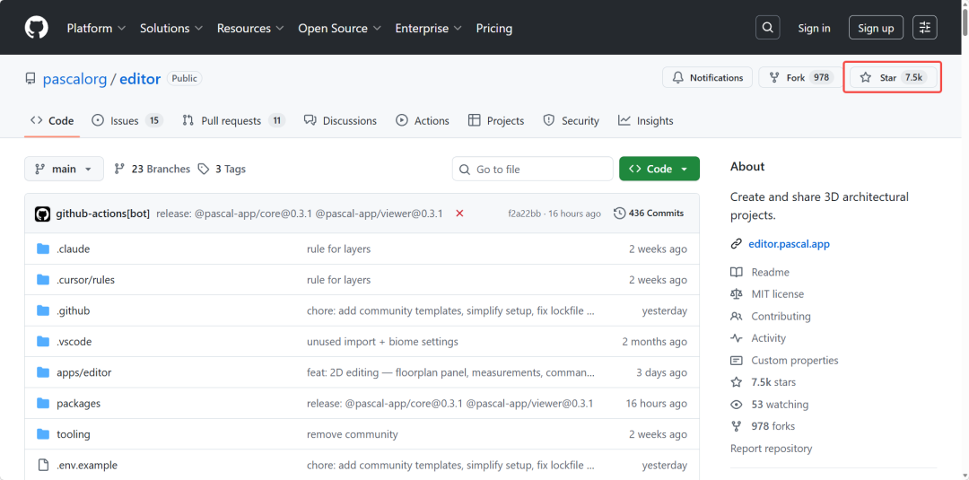Expand the Platform menu
The image size is (969, 480).
click(x=96, y=28)
